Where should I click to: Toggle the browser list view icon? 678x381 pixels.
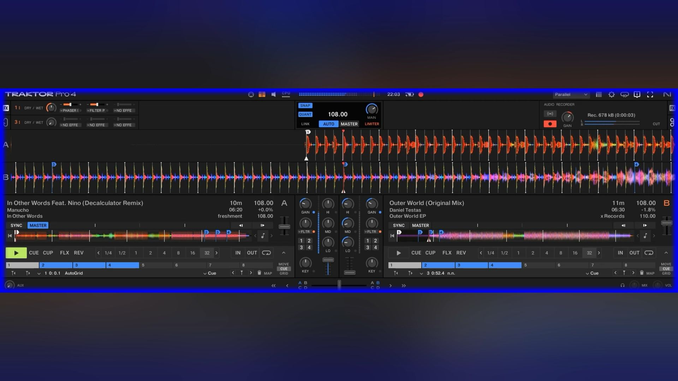point(599,94)
